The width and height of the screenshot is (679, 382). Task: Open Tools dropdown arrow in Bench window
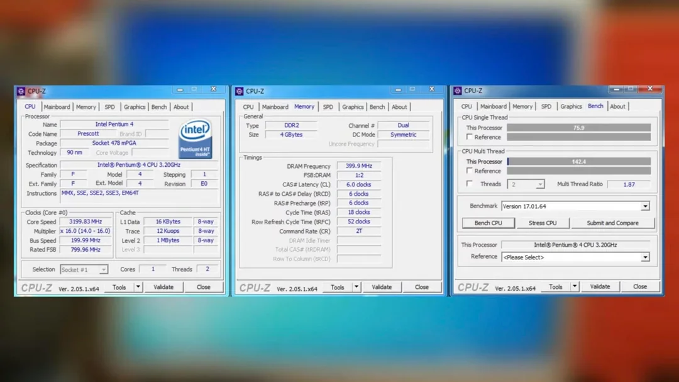point(575,286)
